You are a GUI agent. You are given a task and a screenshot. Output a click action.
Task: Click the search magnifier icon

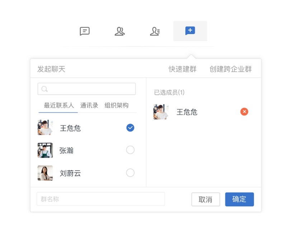44,88
